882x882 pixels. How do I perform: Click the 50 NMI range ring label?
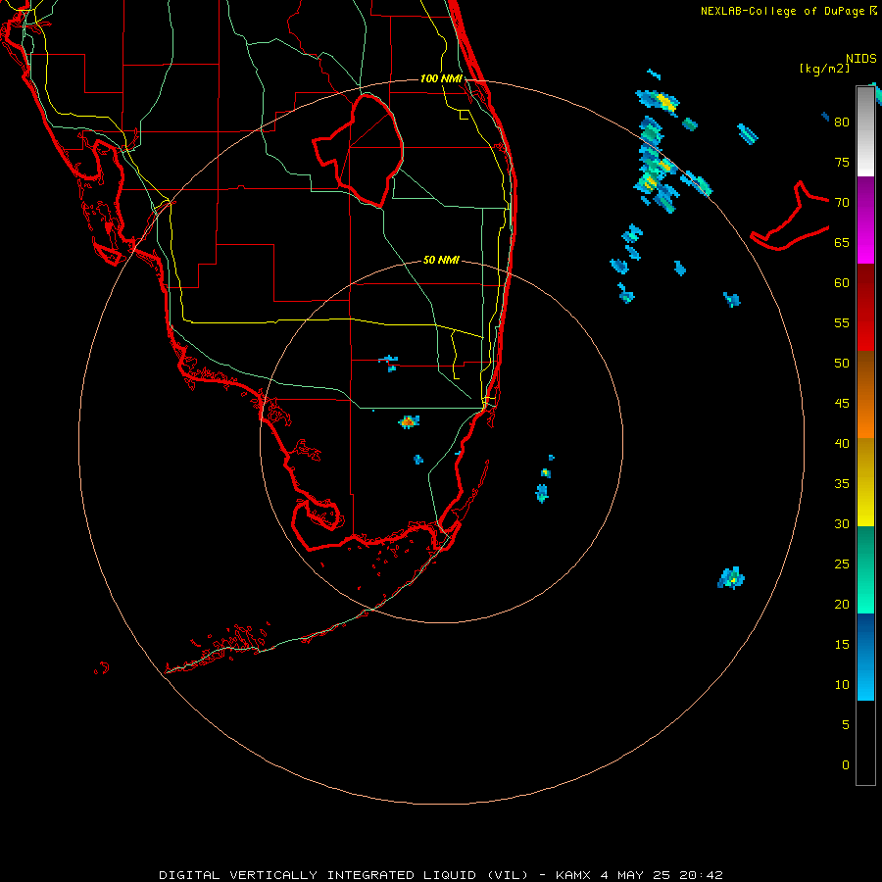(441, 260)
